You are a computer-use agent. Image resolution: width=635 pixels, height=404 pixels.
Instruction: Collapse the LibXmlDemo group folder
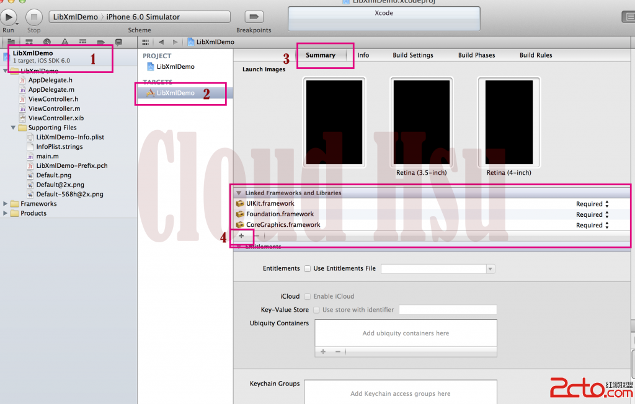tap(5, 71)
